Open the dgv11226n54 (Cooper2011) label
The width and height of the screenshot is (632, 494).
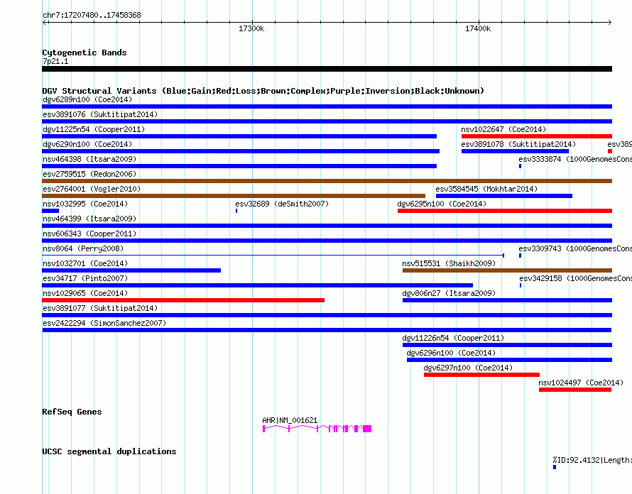click(x=454, y=338)
